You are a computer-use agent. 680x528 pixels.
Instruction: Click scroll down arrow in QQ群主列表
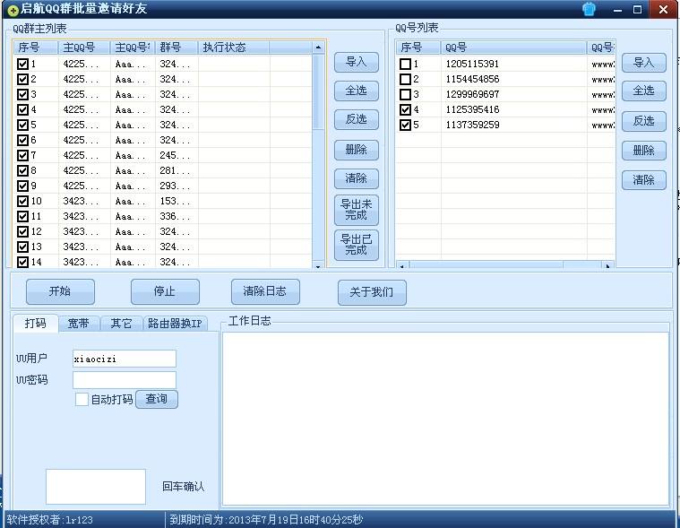318,265
